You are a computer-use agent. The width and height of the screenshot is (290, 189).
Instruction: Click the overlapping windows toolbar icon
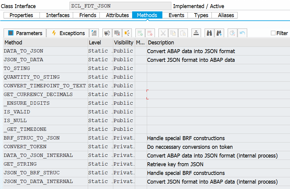click(117, 33)
